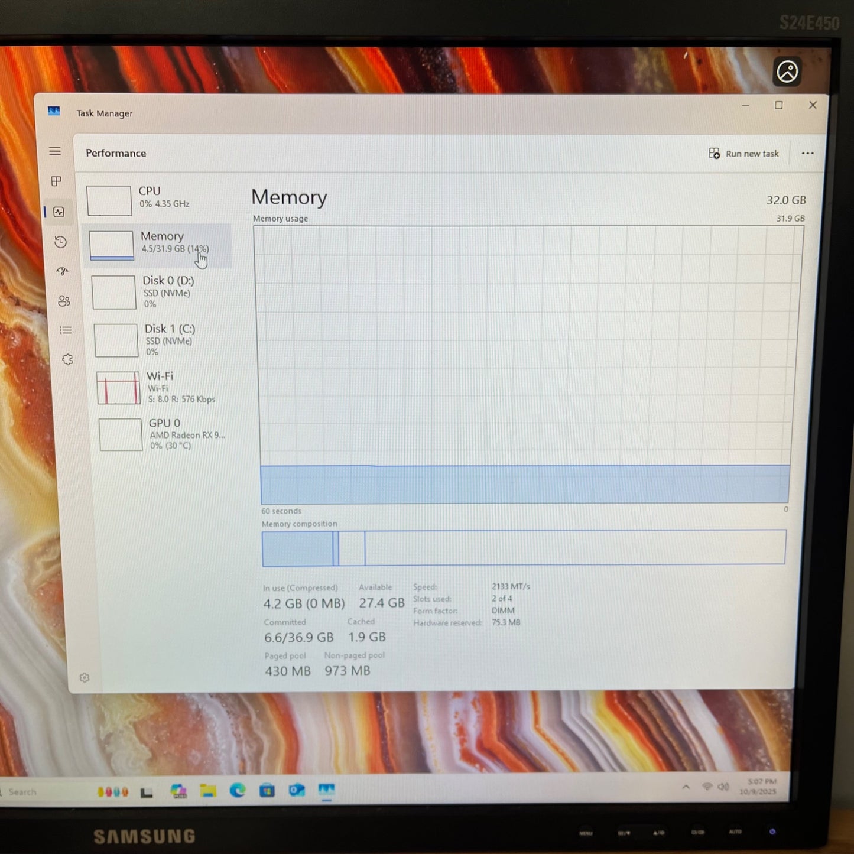The width and height of the screenshot is (854, 854).
Task: Open Task Manager settings gear
Action: pos(85,678)
